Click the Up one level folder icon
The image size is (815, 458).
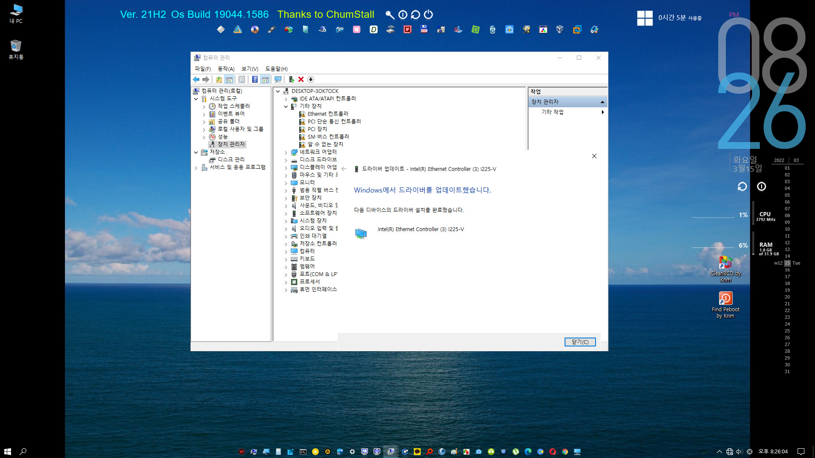tap(219, 79)
